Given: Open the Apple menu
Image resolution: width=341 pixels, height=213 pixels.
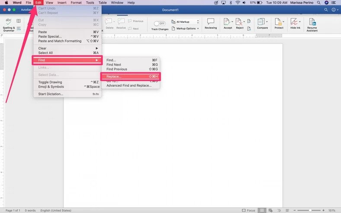Looking at the screenshot, I should (x=6, y=3).
